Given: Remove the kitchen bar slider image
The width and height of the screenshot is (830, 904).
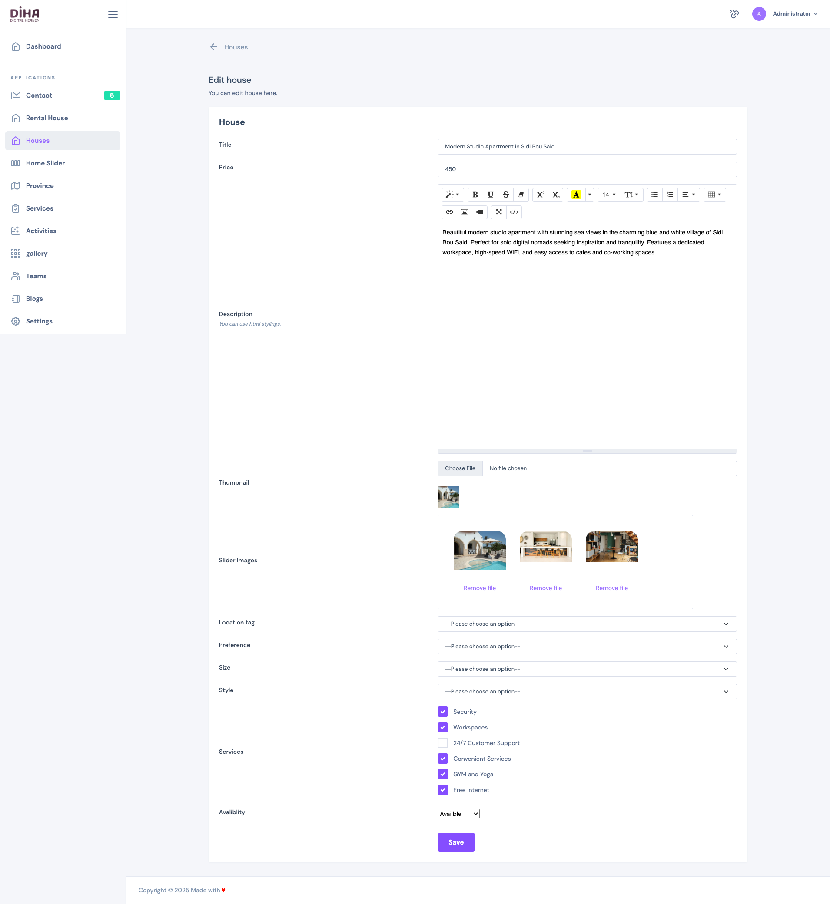Looking at the screenshot, I should pos(545,588).
